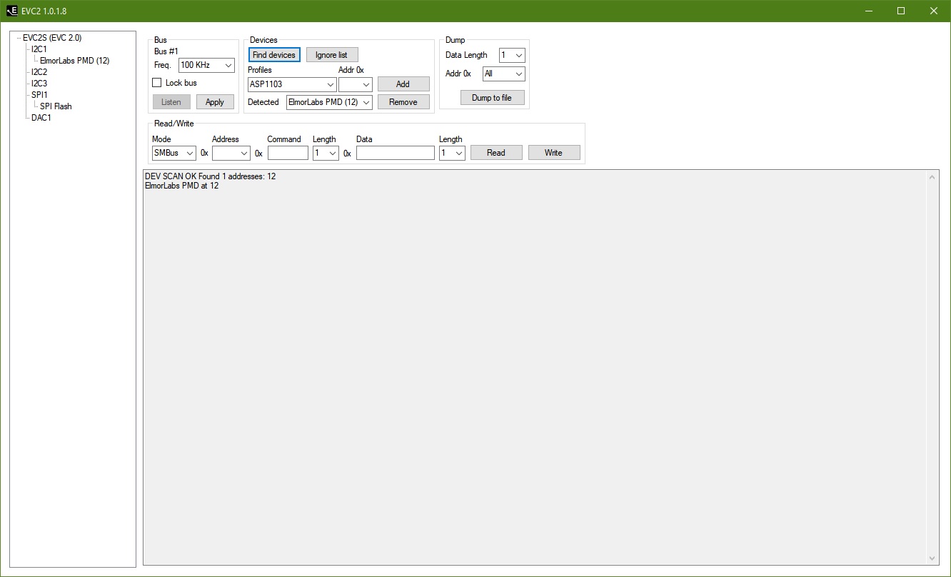Expand the Detected ElmorLabs PMD dropdown
Screen dimensions: 951x577
pyautogui.click(x=329, y=102)
